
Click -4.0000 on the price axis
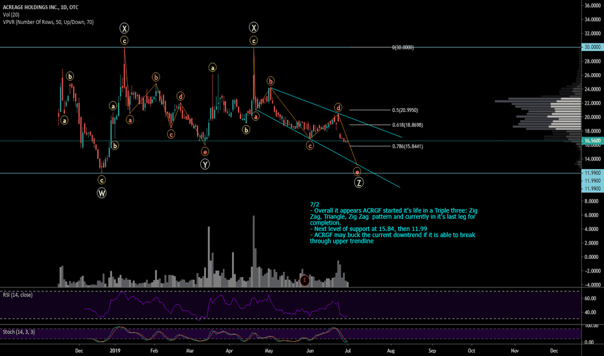(592, 285)
